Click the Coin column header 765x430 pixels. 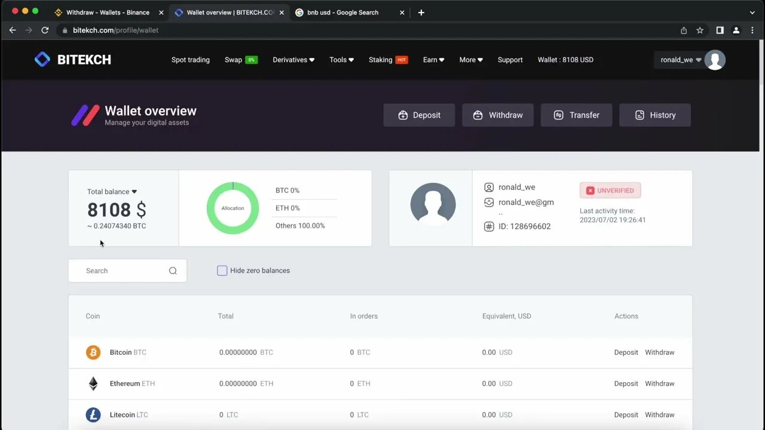pyautogui.click(x=93, y=316)
